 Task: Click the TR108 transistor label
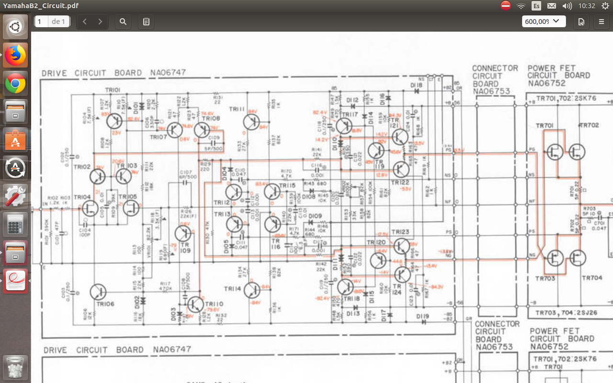[211, 118]
